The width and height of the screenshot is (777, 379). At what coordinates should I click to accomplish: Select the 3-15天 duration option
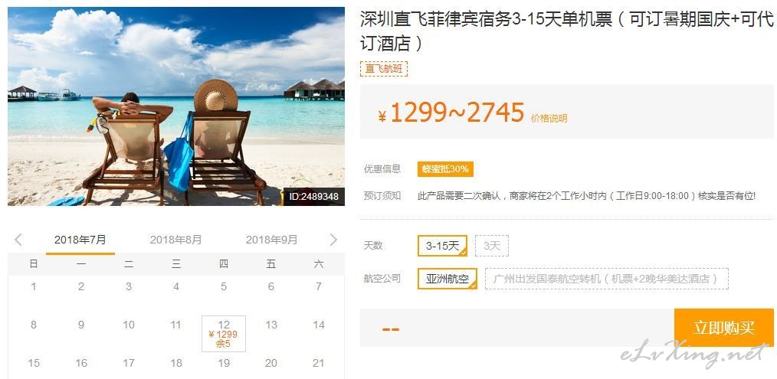[442, 246]
